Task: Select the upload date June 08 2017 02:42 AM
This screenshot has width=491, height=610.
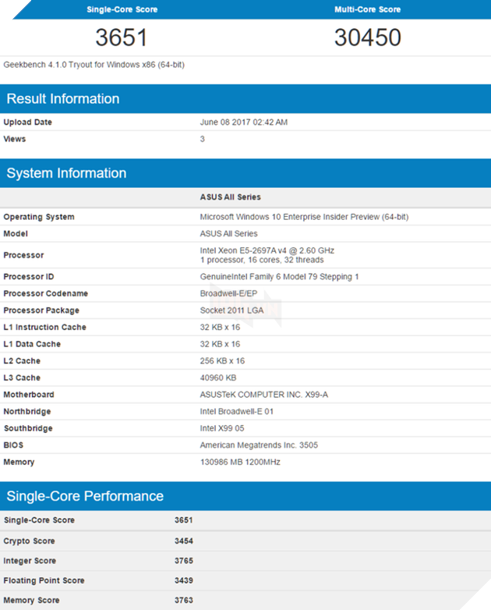Action: (244, 122)
